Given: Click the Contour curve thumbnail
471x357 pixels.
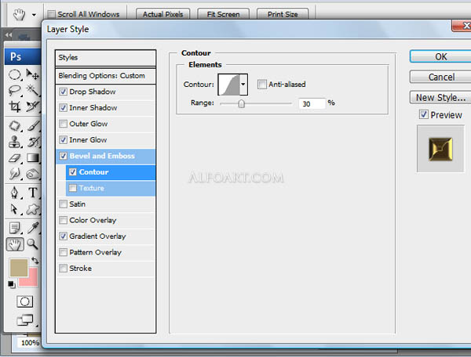Looking at the screenshot, I should (x=229, y=85).
